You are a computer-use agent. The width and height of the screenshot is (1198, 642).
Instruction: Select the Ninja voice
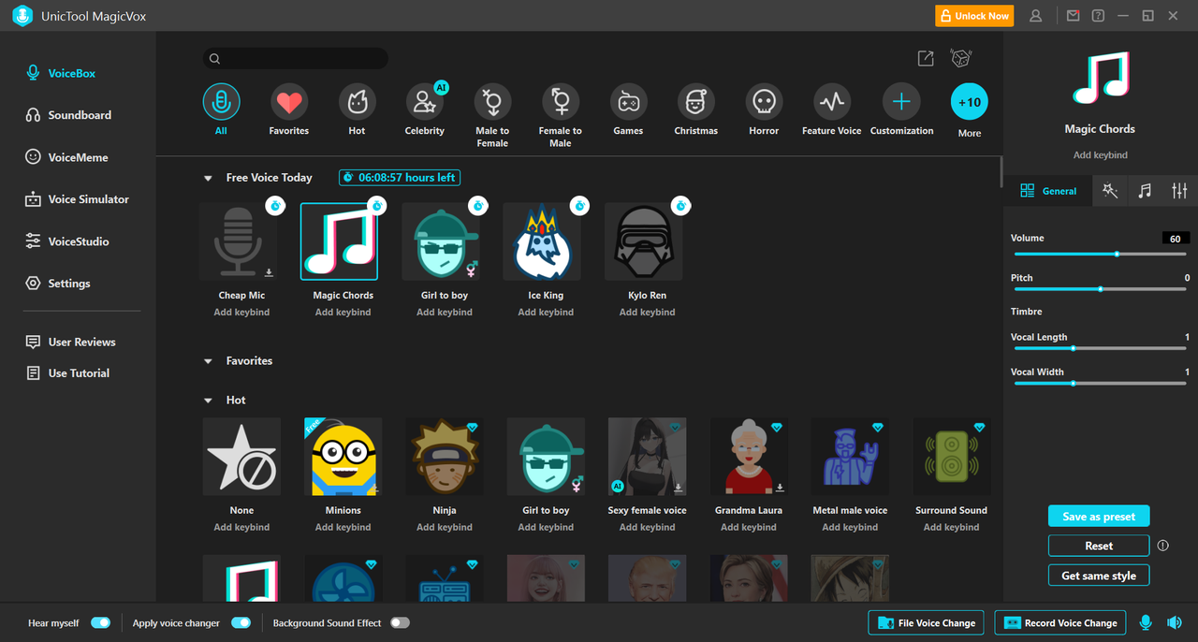445,457
